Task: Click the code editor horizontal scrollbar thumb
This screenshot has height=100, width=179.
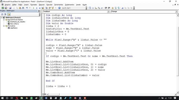Action: [54, 94]
